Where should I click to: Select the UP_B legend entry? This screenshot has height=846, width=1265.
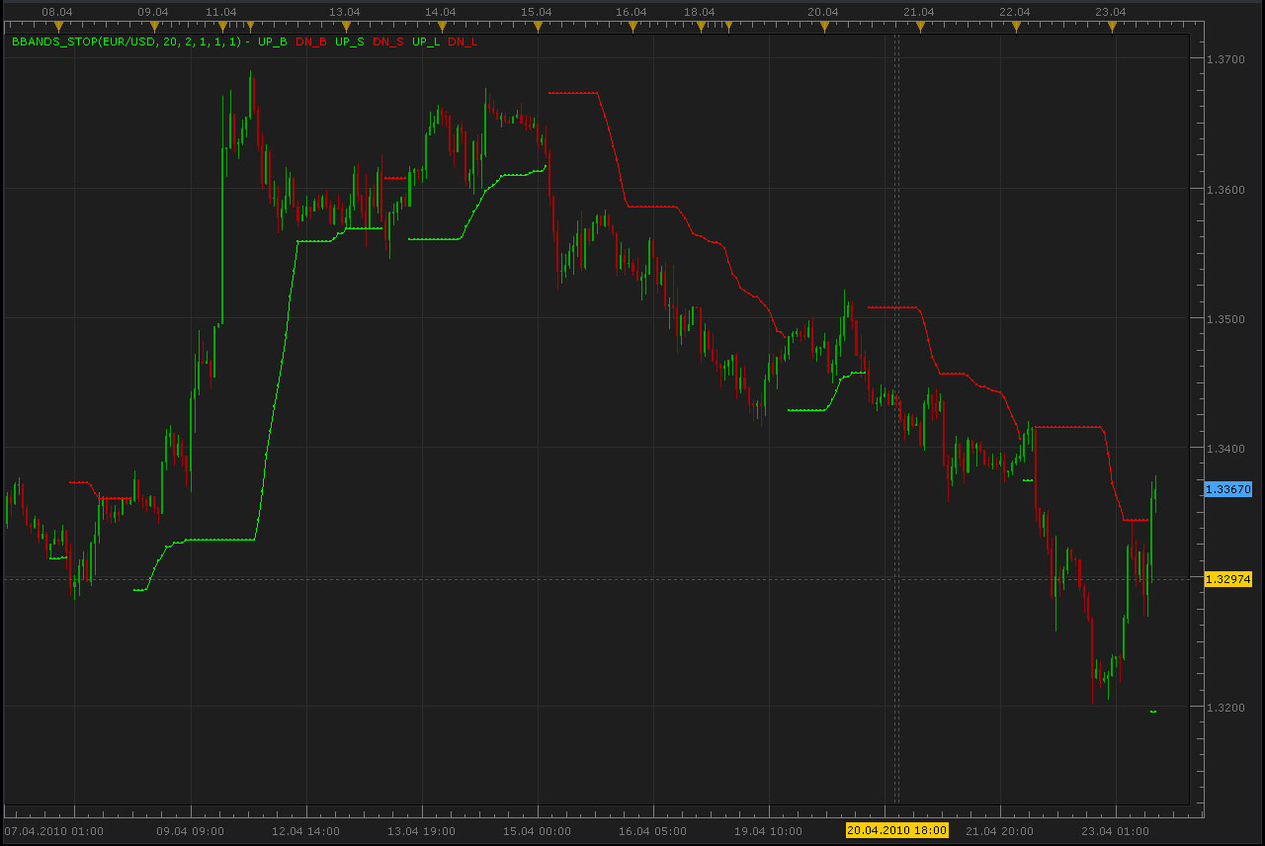click(272, 42)
